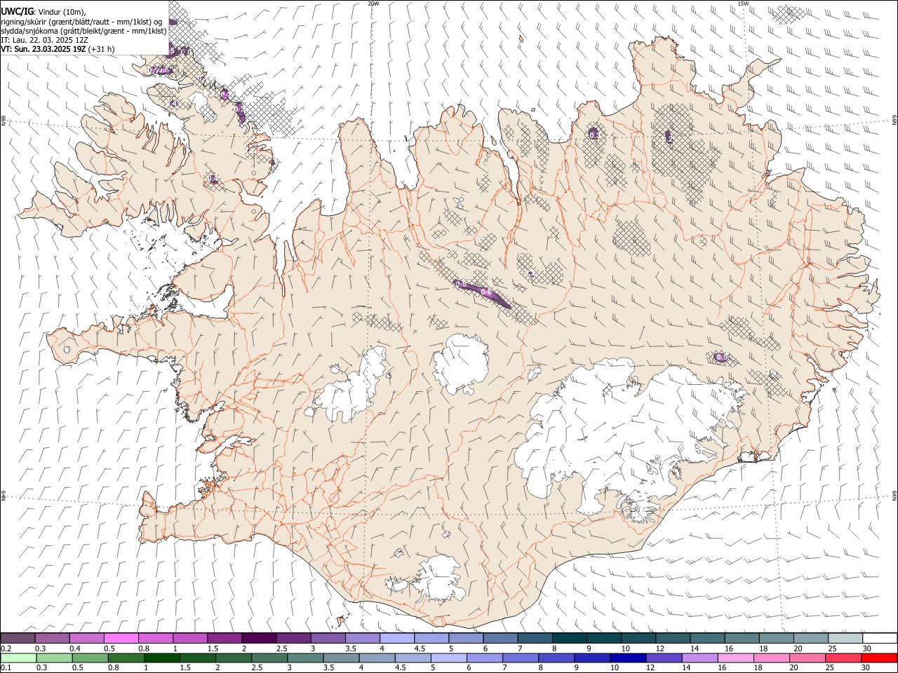Select the white swatch ending the top legend row at 30

pyautogui.click(x=879, y=639)
